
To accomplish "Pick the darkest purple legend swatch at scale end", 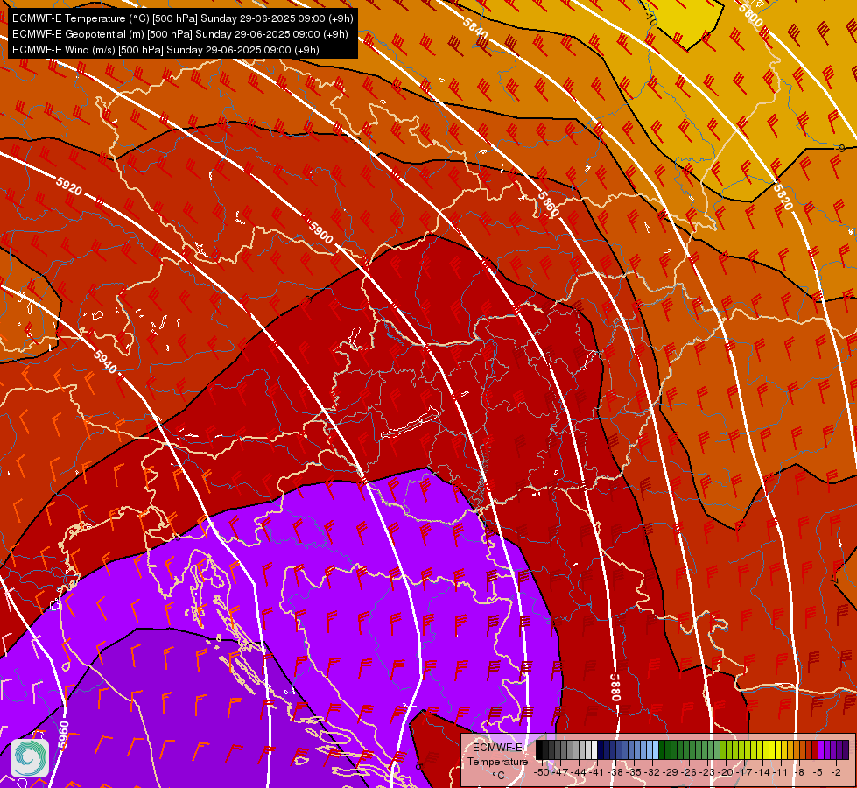I will pos(846,749).
